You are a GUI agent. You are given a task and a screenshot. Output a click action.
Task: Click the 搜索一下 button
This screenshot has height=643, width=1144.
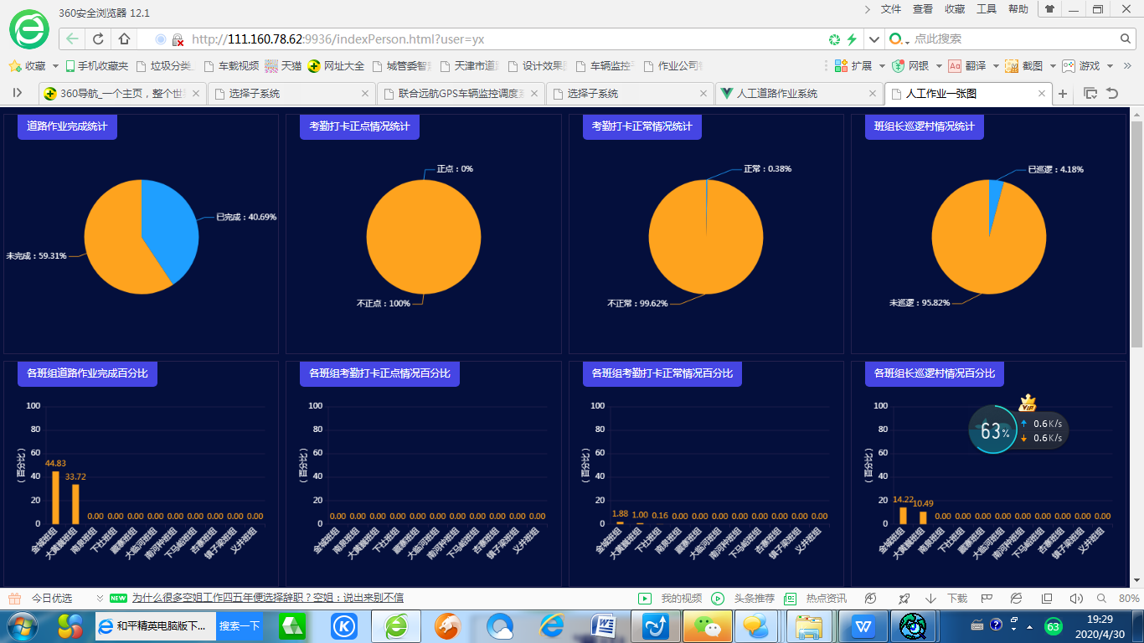pyautogui.click(x=240, y=626)
